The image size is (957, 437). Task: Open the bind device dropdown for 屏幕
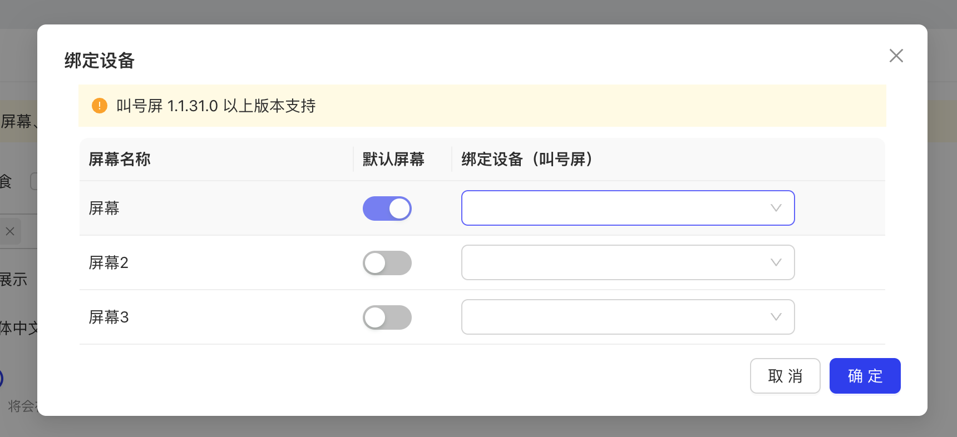point(628,208)
